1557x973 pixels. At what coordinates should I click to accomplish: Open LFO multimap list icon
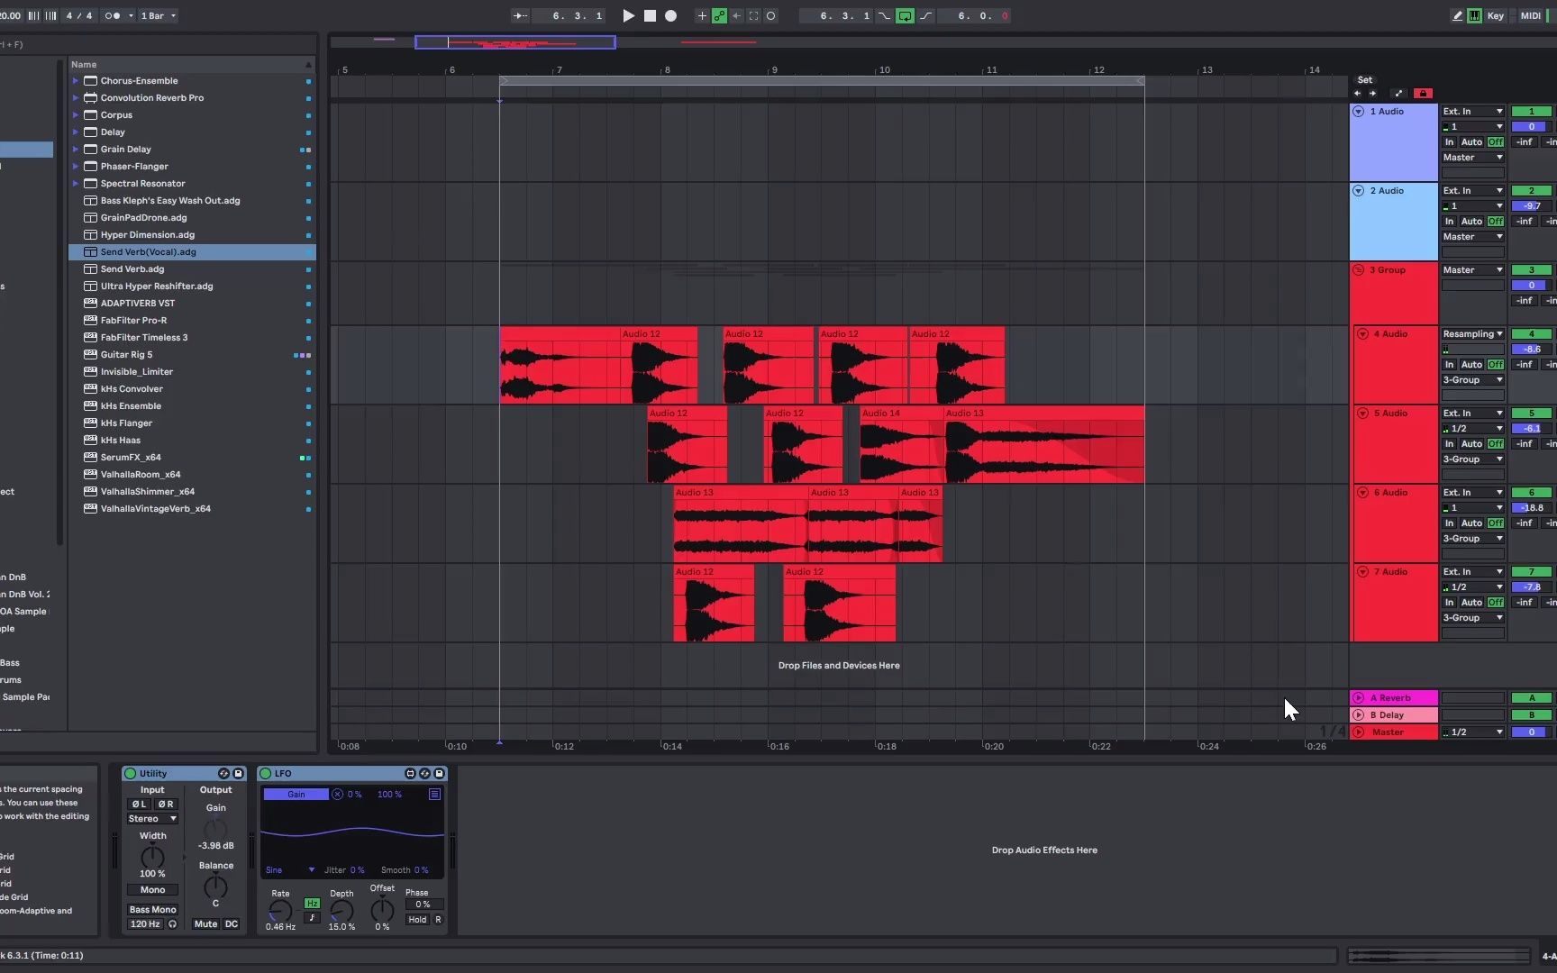pyautogui.click(x=434, y=794)
